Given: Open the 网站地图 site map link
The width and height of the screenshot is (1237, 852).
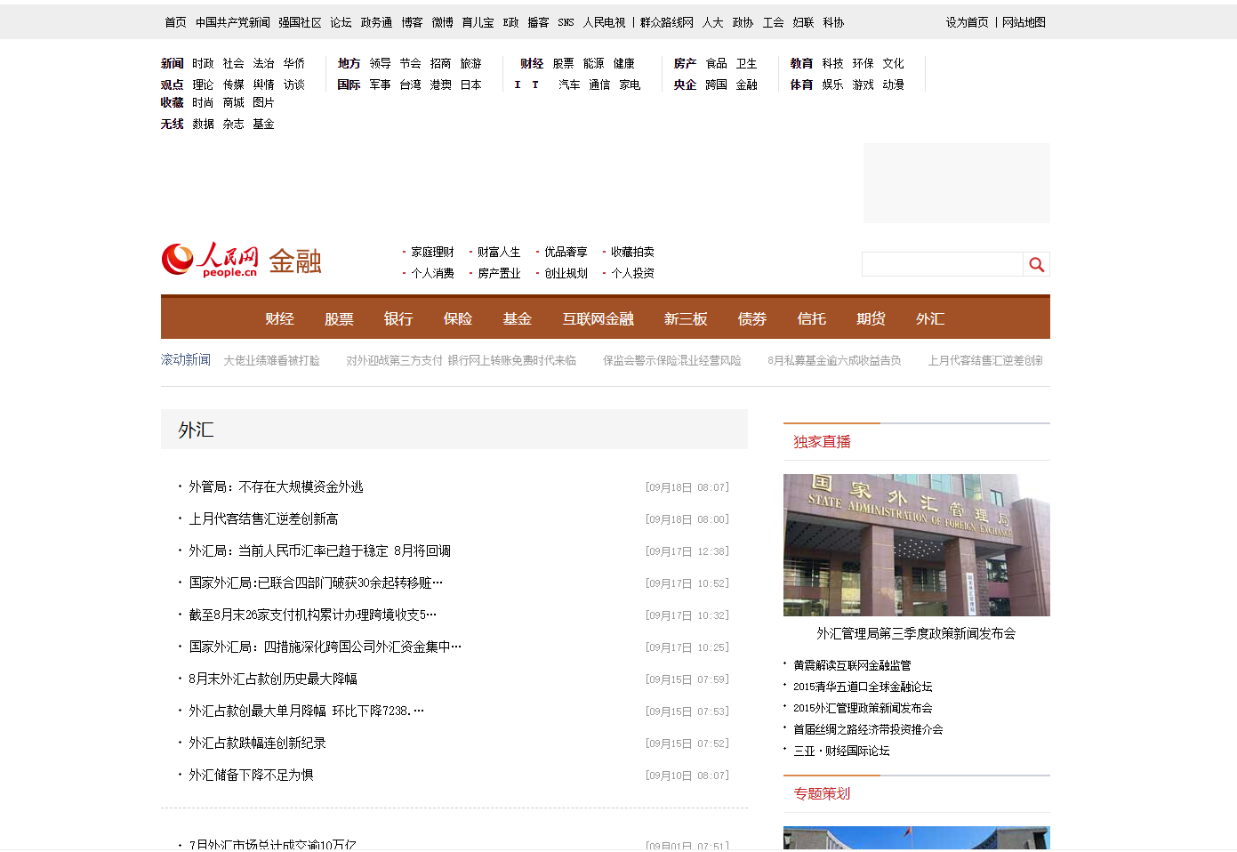Looking at the screenshot, I should pyautogui.click(x=1024, y=22).
